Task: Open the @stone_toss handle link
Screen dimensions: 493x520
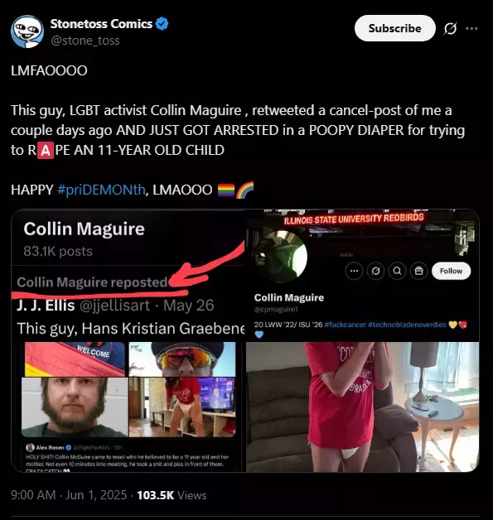Action: click(85, 41)
